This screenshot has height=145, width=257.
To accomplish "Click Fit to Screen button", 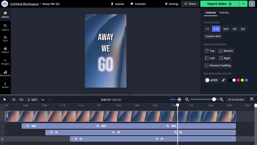I will pyautogui.click(x=236, y=100).
